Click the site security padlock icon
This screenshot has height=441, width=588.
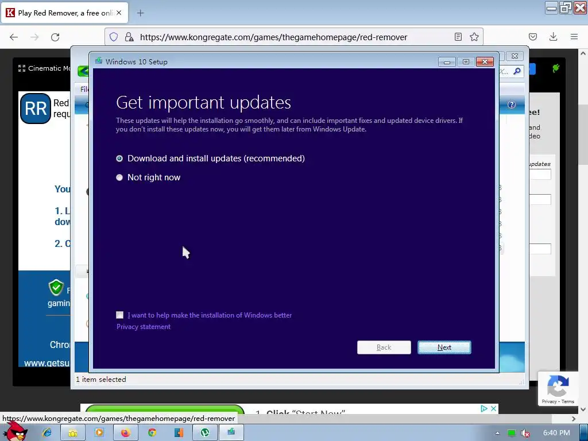coord(129,37)
